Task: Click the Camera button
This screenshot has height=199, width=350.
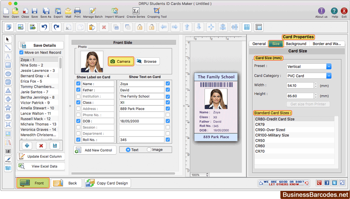Action: click(121, 61)
